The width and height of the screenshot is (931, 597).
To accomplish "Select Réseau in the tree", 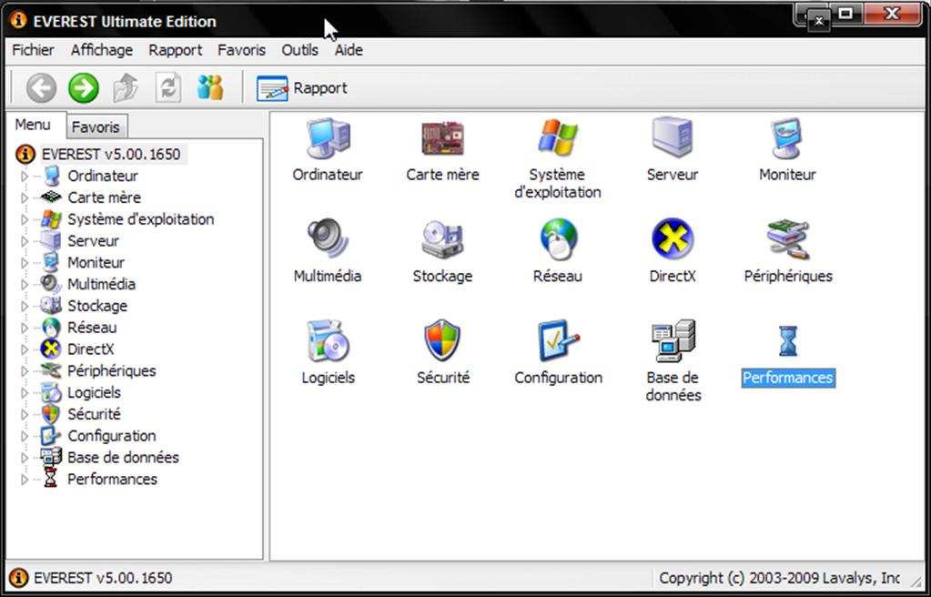I will (92, 328).
